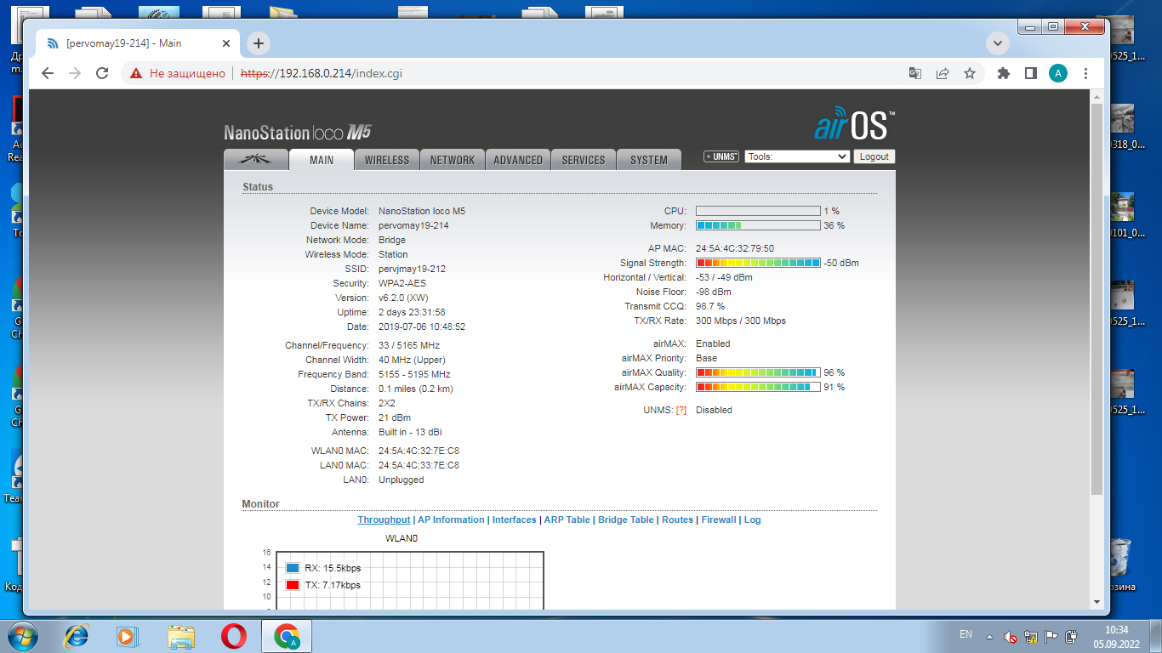The image size is (1162, 653).
Task: Switch to the MAIN tab
Action: click(322, 159)
